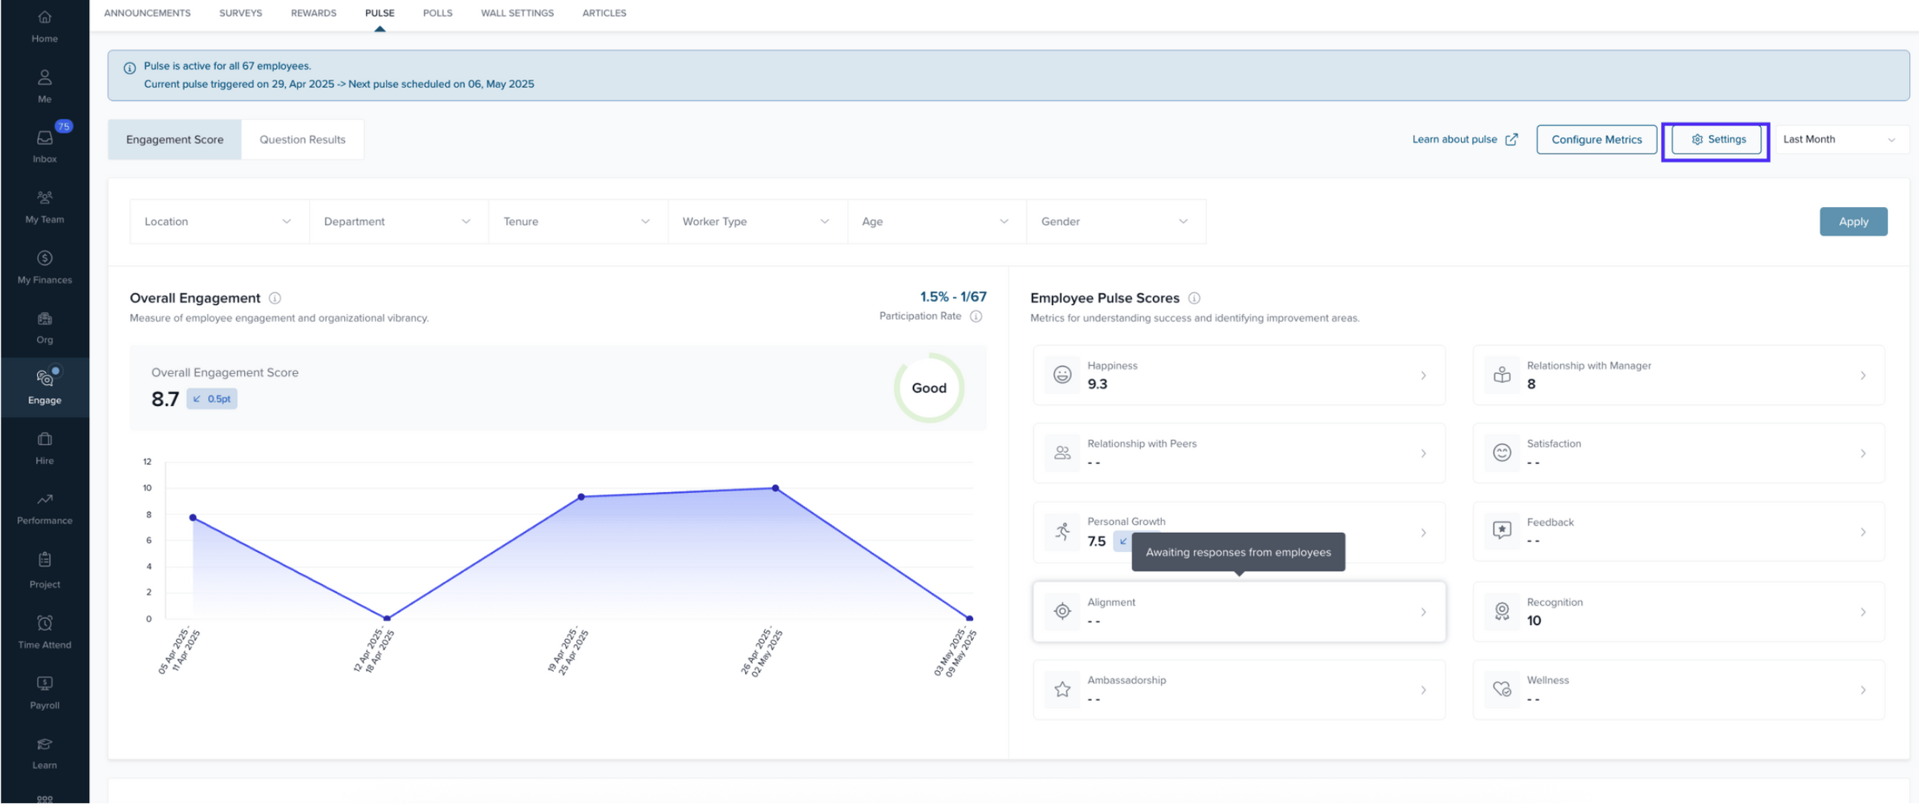Image resolution: width=1919 pixels, height=806 pixels.
Task: Click the Configure Metrics button
Action: (1595, 140)
